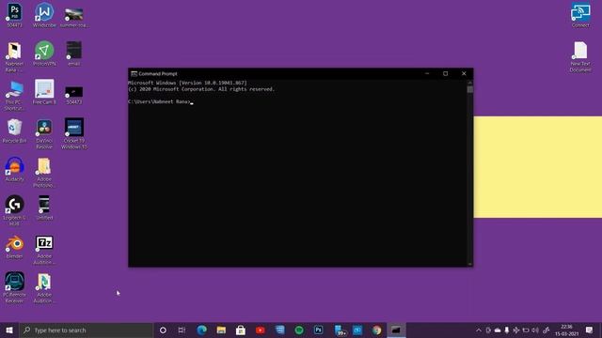
Task: Open Task View on the taskbar
Action: (x=182, y=330)
